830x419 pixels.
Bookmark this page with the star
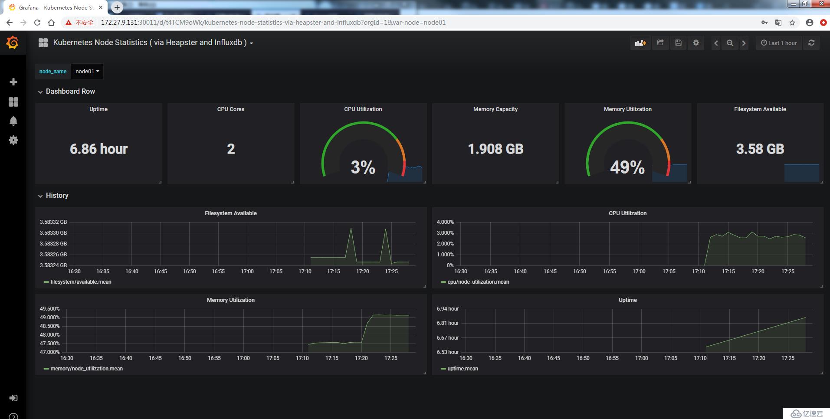pyautogui.click(x=792, y=23)
